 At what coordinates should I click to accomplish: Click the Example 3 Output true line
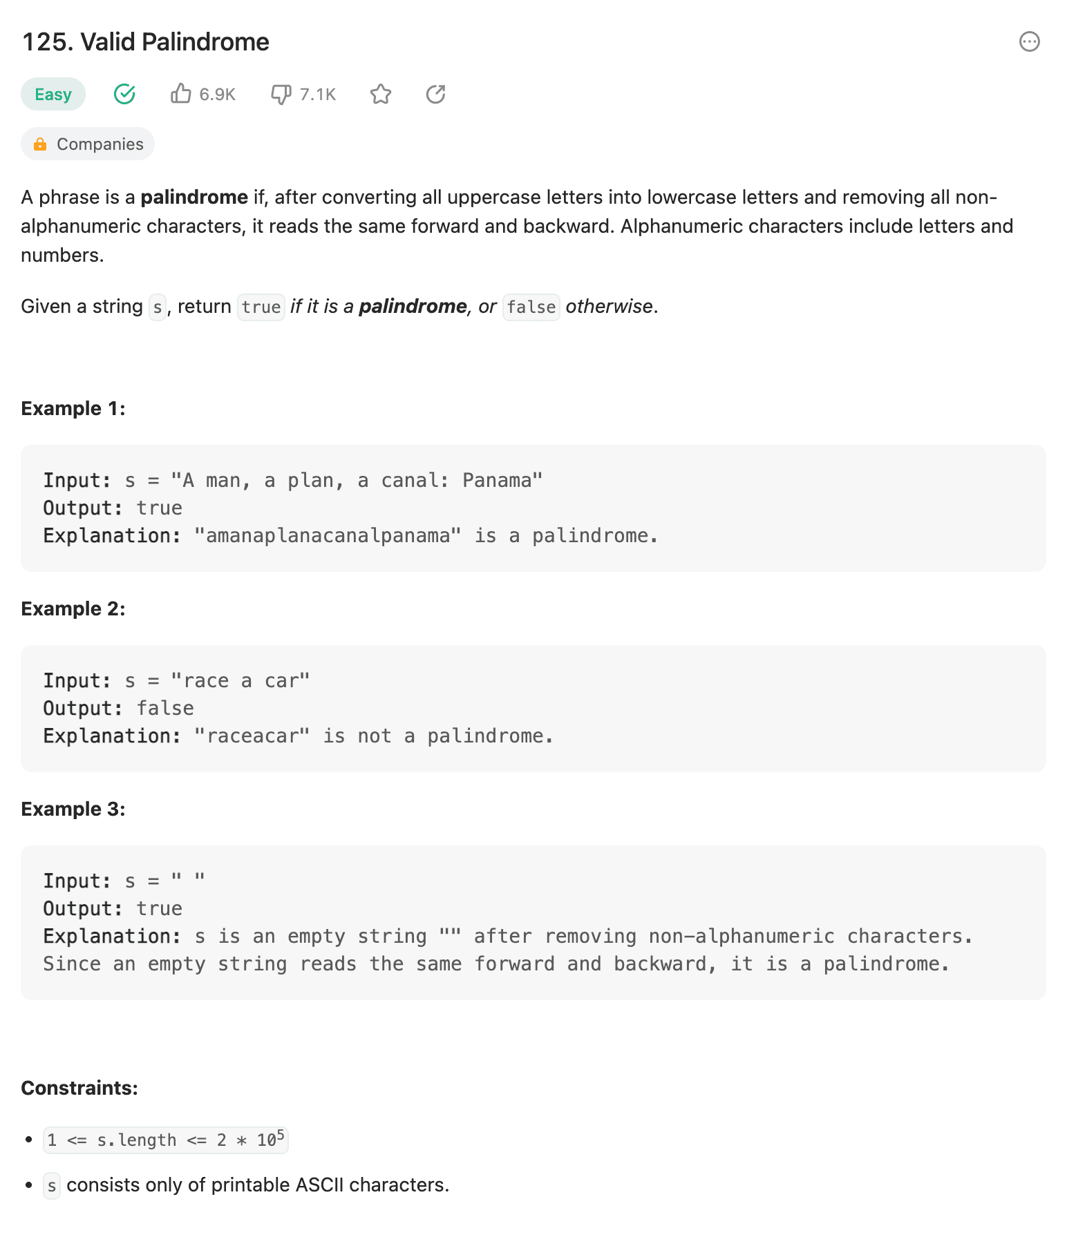[x=113, y=908]
